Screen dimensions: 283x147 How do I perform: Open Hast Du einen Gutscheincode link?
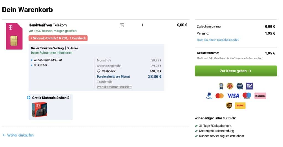click(218, 40)
